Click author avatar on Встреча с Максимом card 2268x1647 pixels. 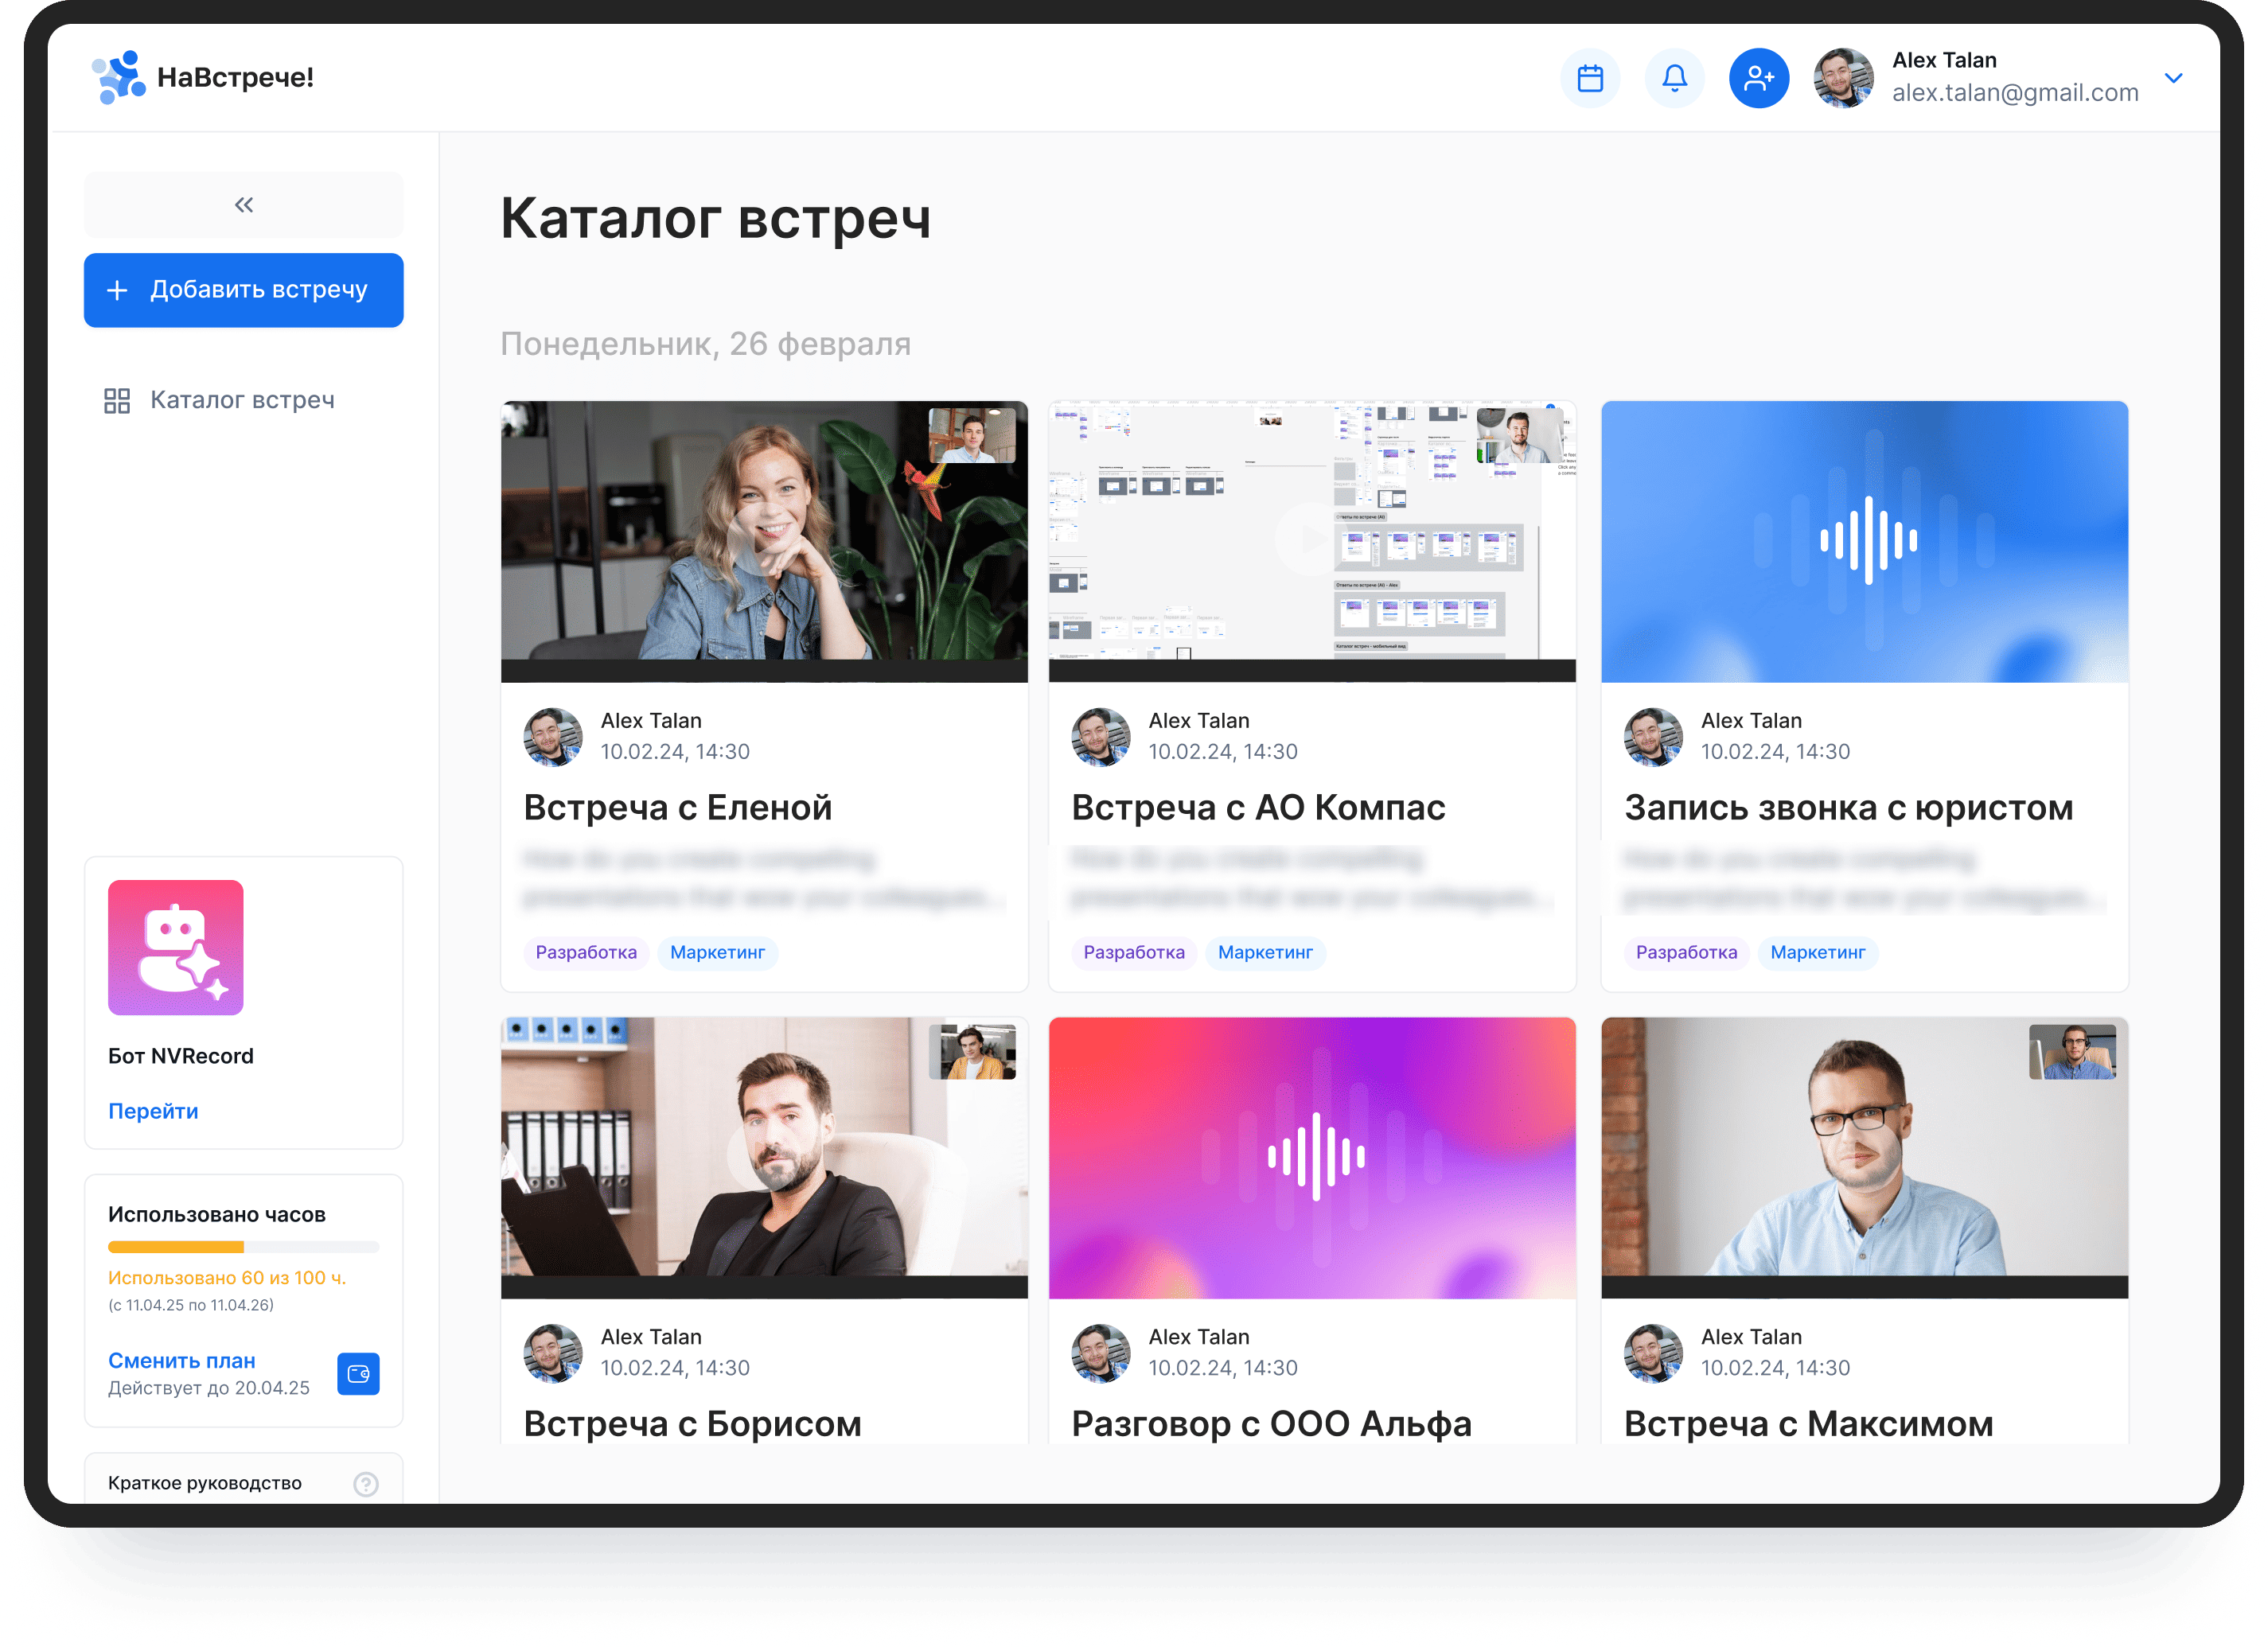click(x=1653, y=1353)
